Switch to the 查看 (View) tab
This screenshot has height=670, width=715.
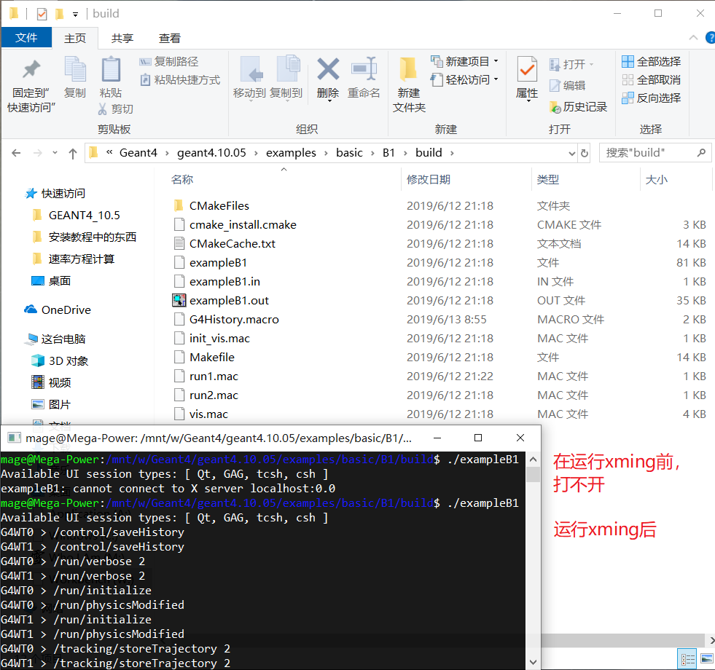tap(168, 38)
